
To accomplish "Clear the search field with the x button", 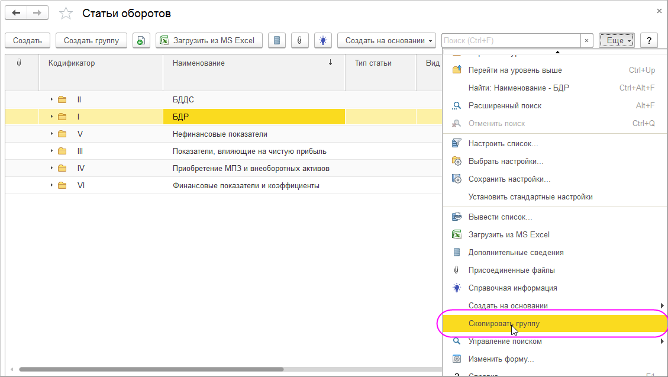I will pyautogui.click(x=586, y=40).
